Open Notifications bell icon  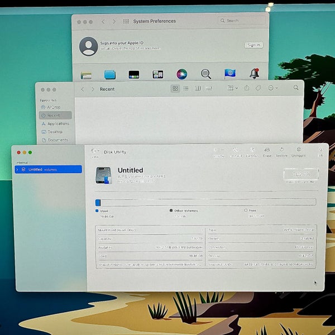[254, 74]
